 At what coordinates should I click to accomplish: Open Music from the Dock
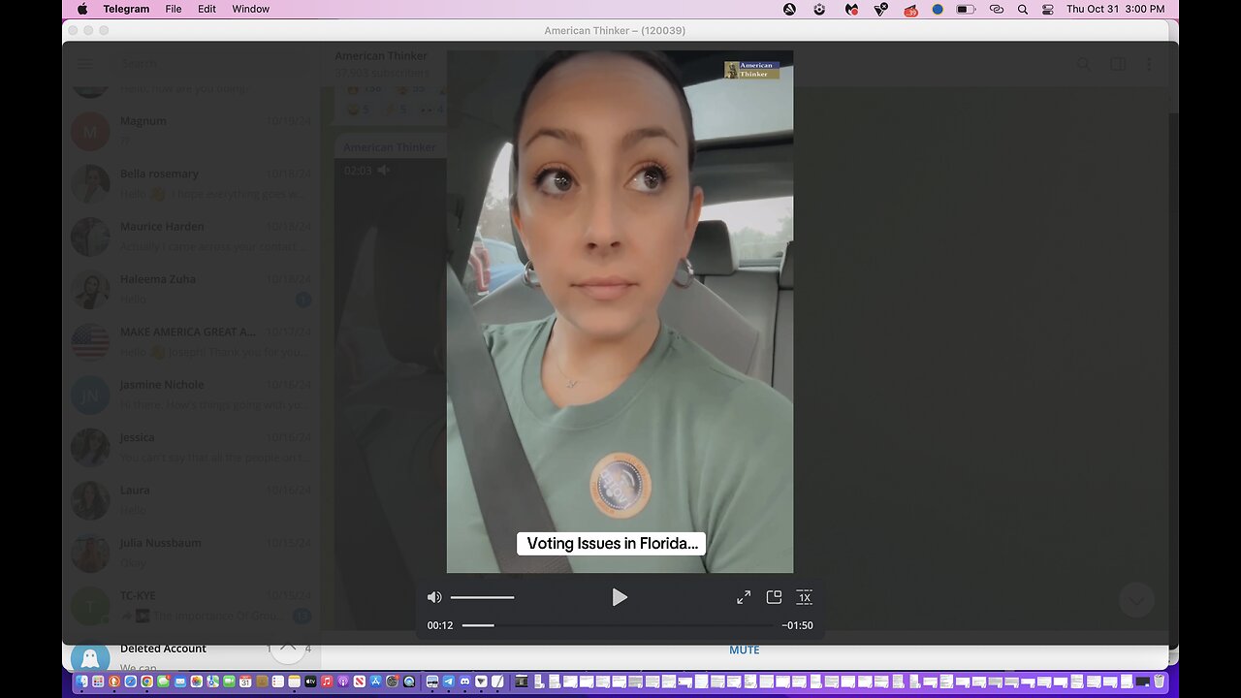pos(327,682)
